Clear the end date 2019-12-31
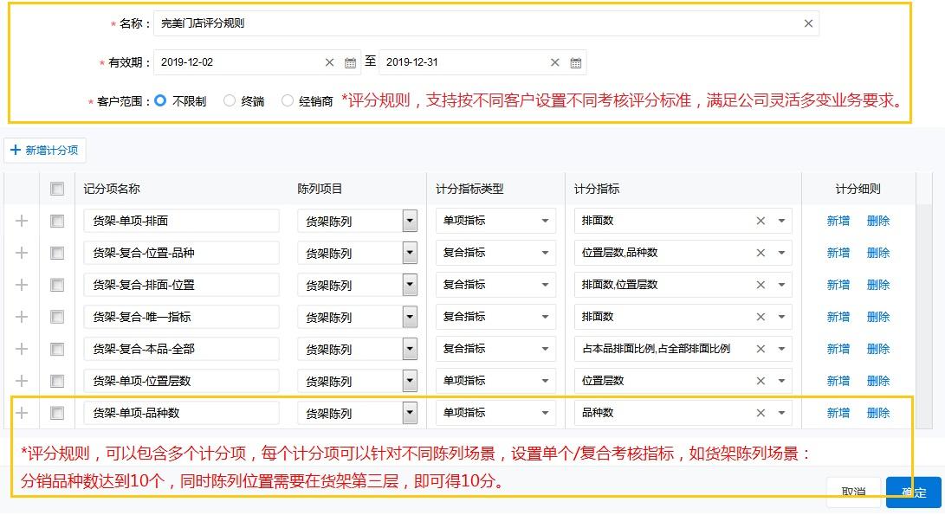Viewport: 945px width, 515px height. [555, 62]
